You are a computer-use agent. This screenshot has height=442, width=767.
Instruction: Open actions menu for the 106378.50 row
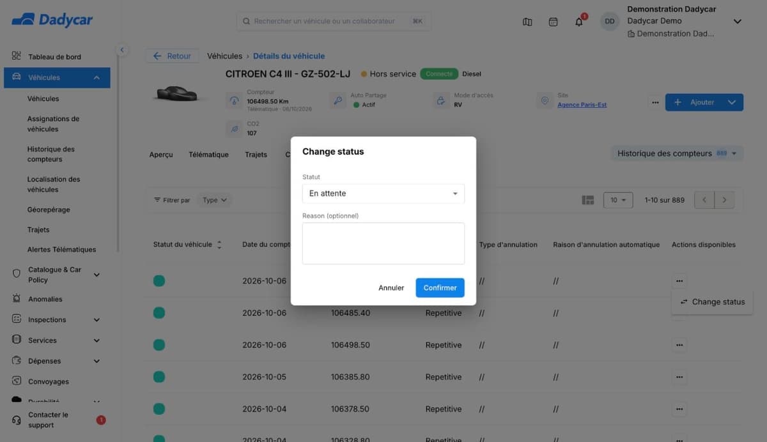[x=679, y=409]
